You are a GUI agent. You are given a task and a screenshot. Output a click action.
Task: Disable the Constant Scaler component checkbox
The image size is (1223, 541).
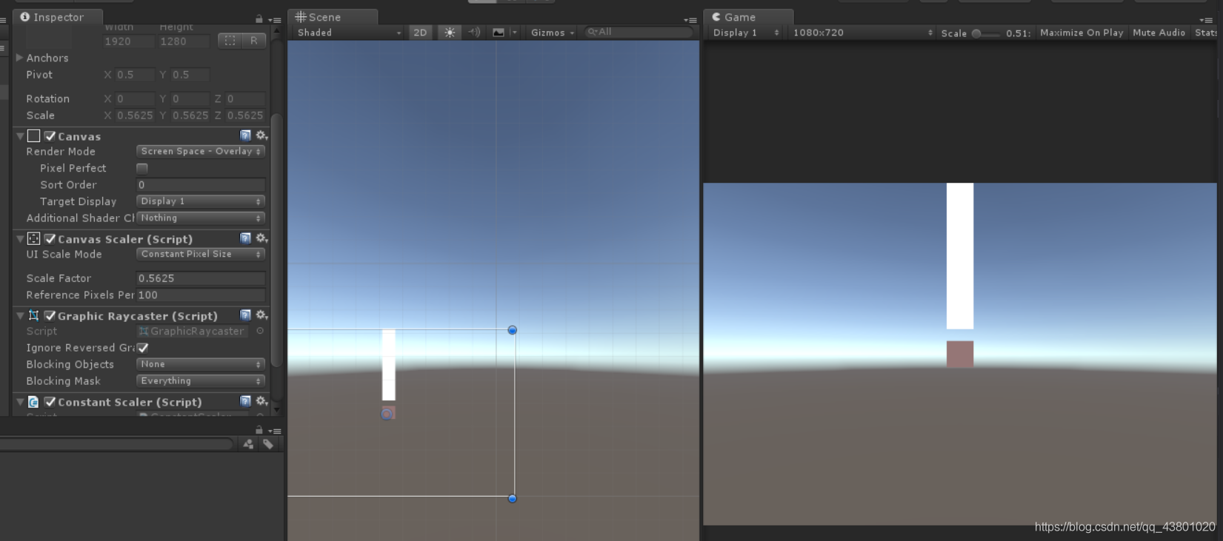tap(50, 402)
